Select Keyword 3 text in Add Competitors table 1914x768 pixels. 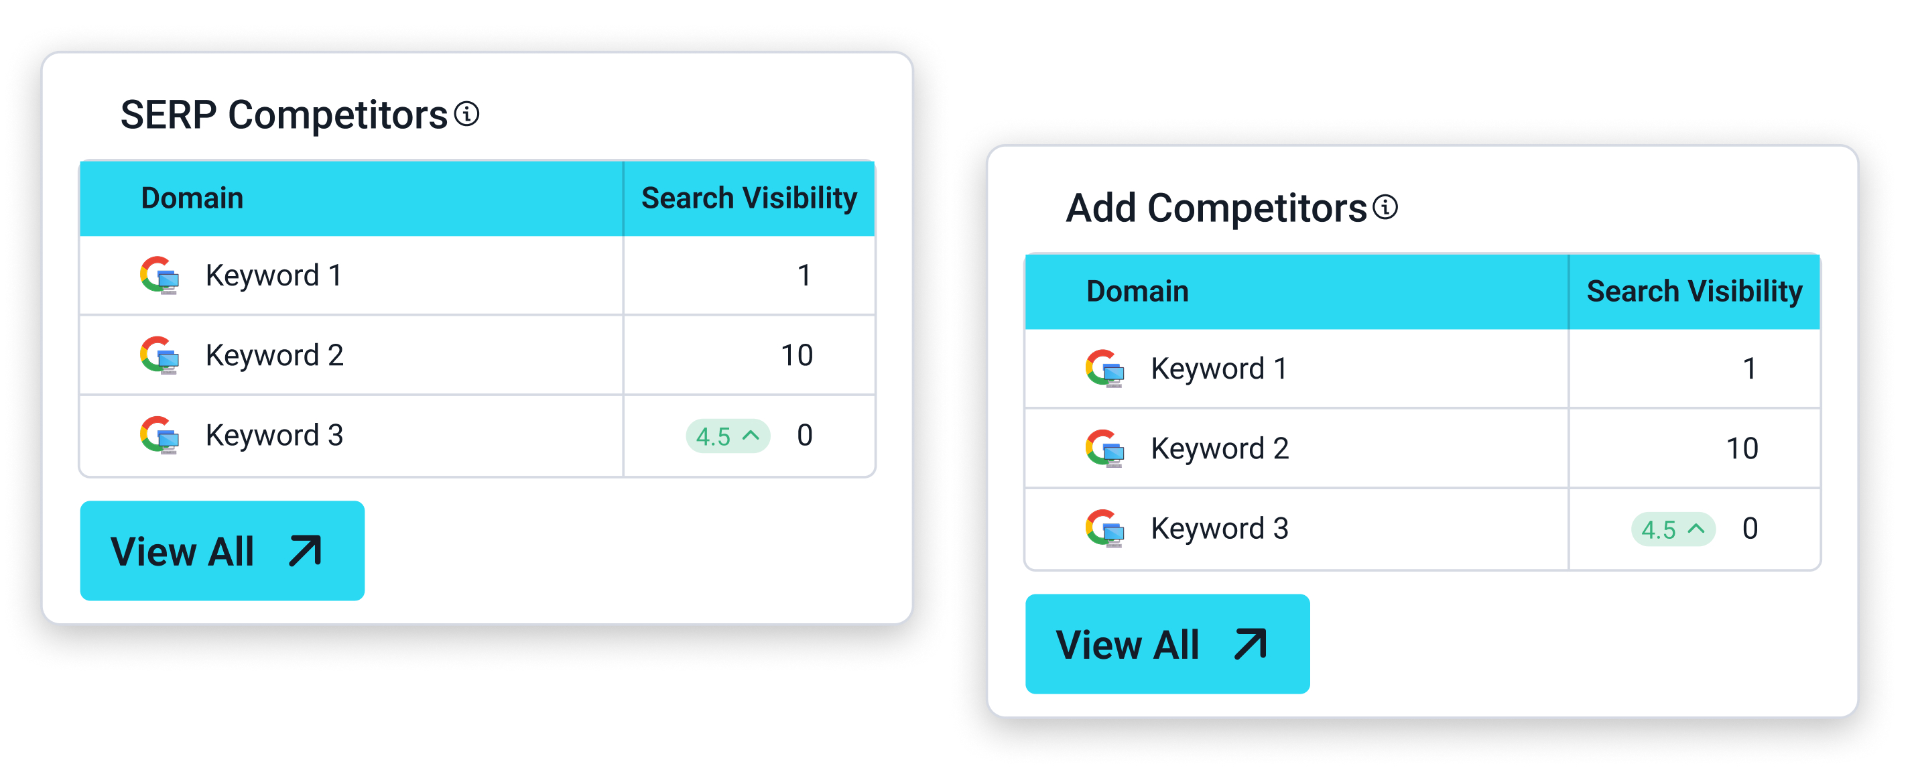[x=1219, y=529]
